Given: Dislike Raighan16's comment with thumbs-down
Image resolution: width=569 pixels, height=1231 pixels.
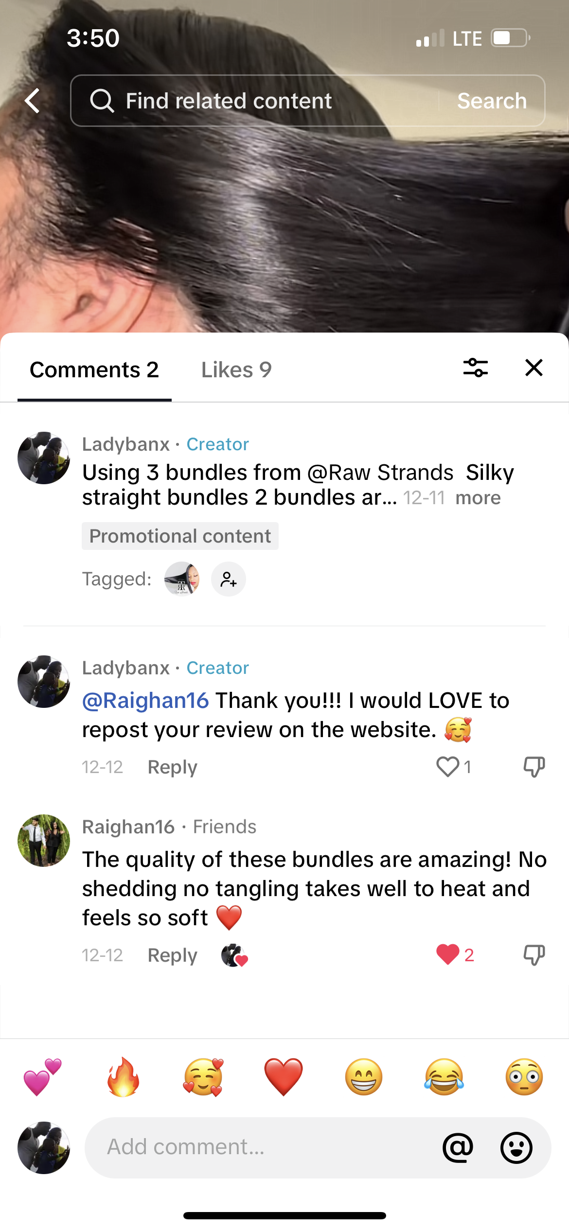Looking at the screenshot, I should click(534, 955).
